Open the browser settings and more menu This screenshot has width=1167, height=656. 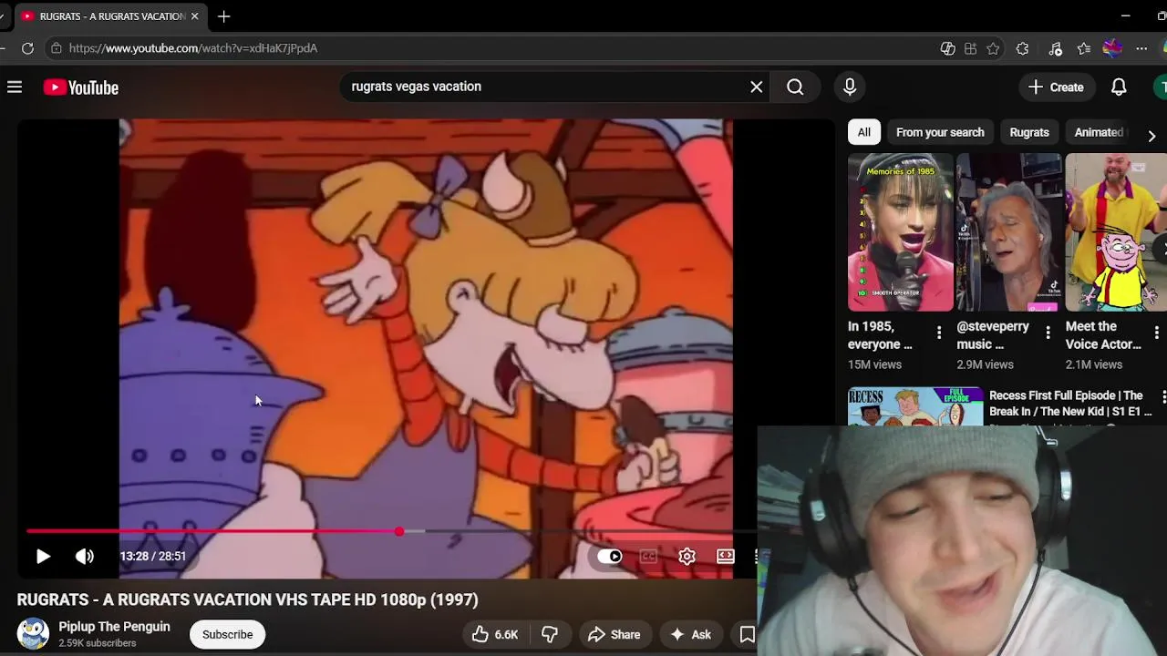(1141, 48)
